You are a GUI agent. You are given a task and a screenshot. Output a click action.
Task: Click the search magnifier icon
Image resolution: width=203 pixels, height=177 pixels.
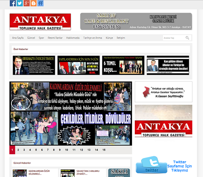point(187,38)
